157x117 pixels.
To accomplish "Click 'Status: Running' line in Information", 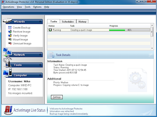I will pos(61,68).
